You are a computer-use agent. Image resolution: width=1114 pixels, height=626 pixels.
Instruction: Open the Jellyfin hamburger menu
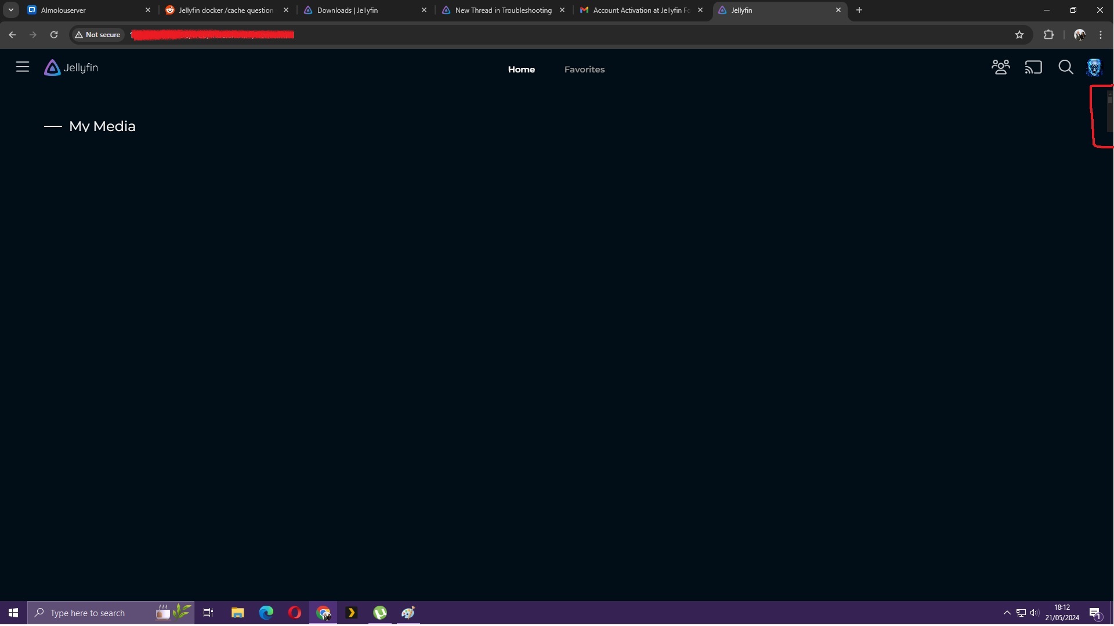click(22, 67)
